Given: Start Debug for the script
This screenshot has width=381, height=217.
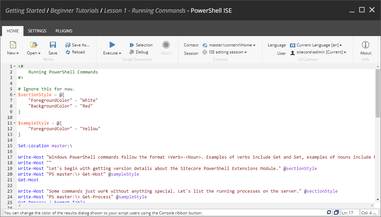Looking at the screenshot, I should pos(139,52).
